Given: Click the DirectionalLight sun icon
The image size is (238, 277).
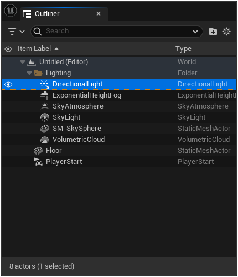Looking at the screenshot, I should tap(45, 84).
